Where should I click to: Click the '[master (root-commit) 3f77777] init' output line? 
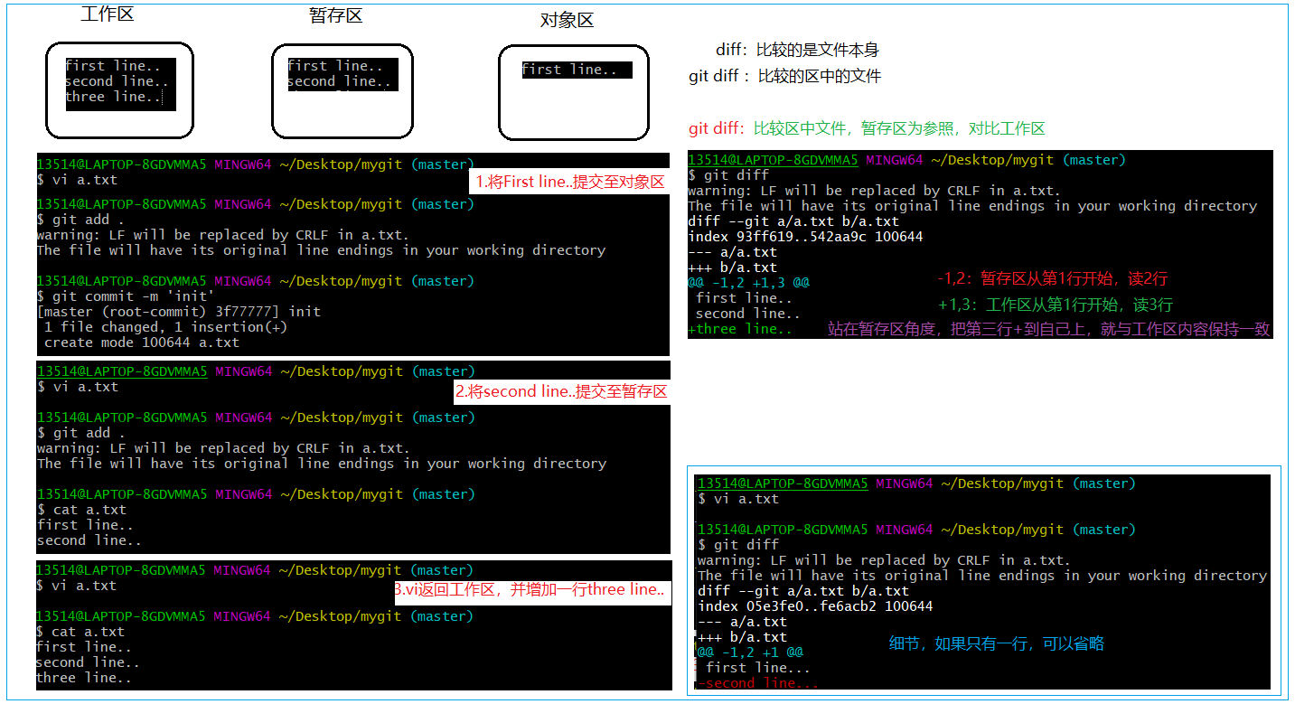pyautogui.click(x=179, y=312)
